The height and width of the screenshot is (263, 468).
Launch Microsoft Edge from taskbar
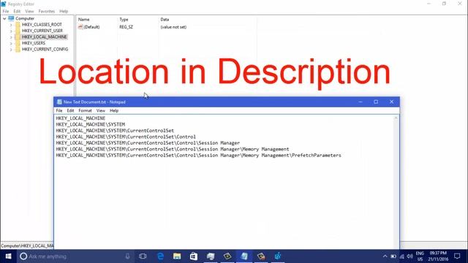(x=161, y=256)
